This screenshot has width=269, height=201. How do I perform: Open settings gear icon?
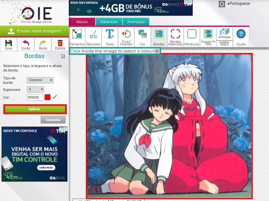coord(222,4)
